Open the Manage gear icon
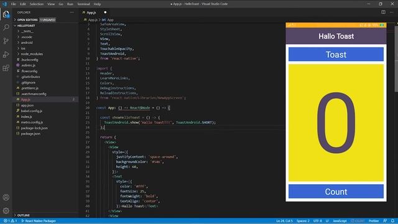 point(6,210)
